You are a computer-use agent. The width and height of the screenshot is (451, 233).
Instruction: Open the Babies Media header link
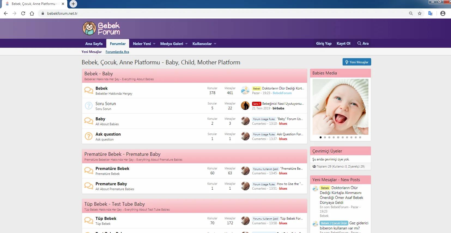click(x=325, y=73)
